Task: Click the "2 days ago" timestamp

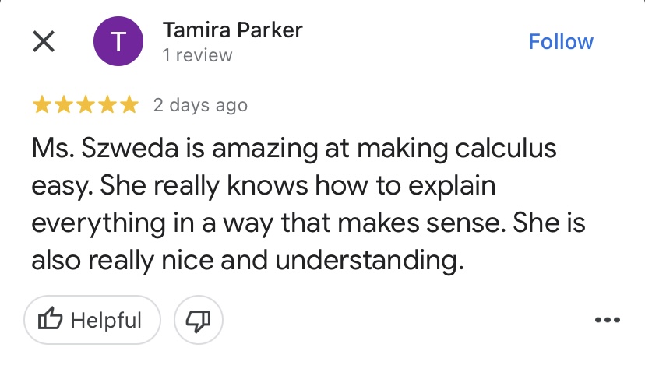Action: point(200,105)
